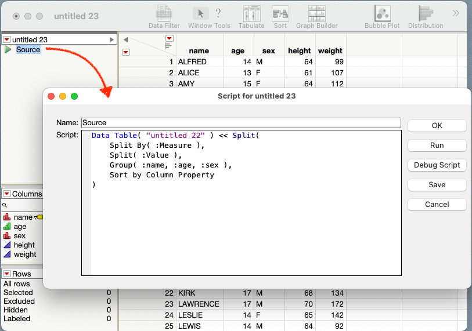
Task: Open the untitled 23 red triangle menu
Action: point(6,39)
